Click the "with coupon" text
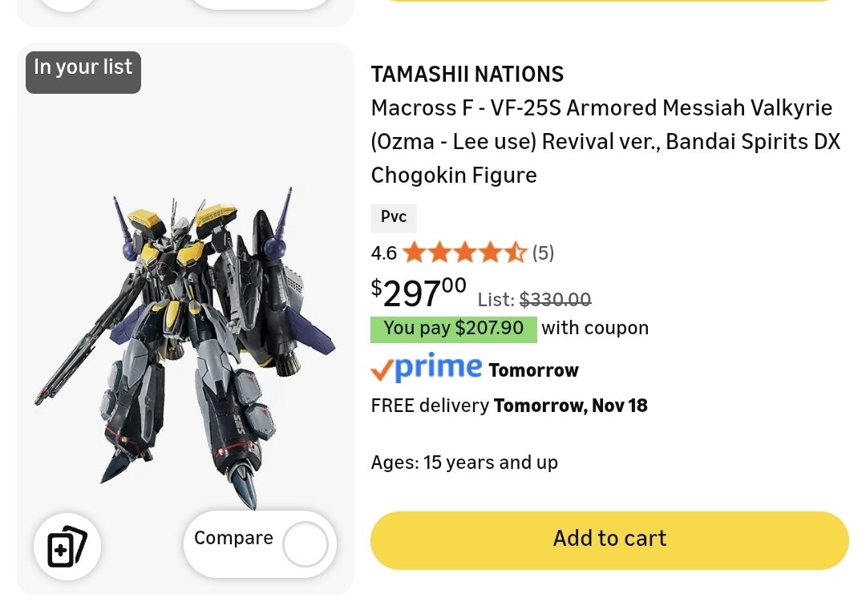Image resolution: width=866 pixels, height=606 pixels. 595,328
